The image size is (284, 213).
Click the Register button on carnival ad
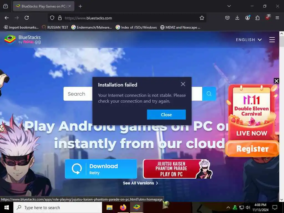[x=252, y=149]
